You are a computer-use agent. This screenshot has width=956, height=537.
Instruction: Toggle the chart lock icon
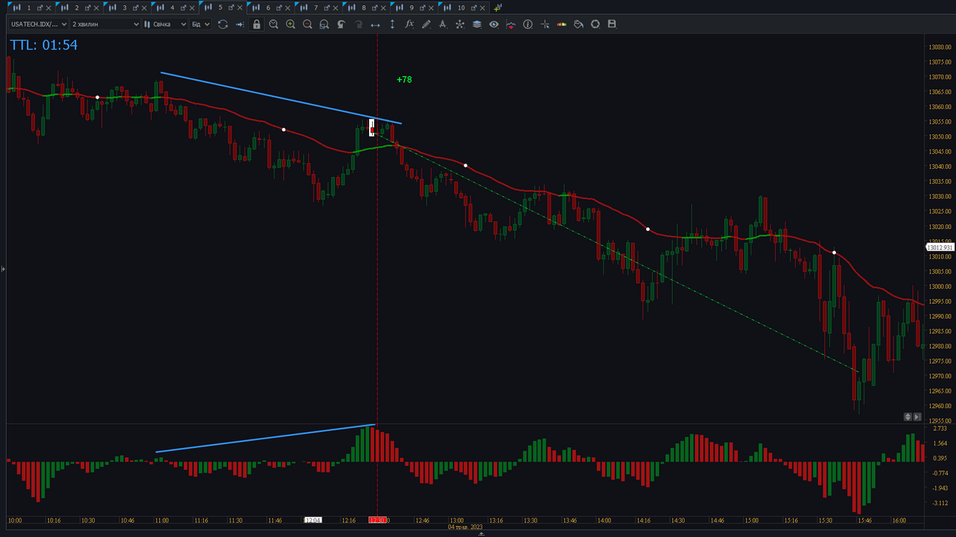[x=256, y=24]
